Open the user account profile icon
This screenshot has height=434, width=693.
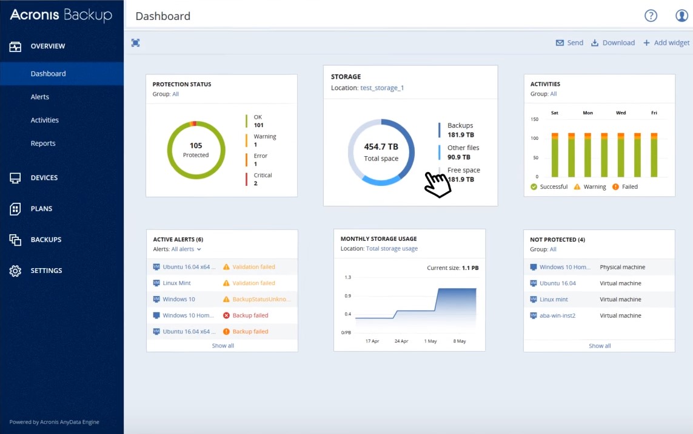(x=682, y=16)
